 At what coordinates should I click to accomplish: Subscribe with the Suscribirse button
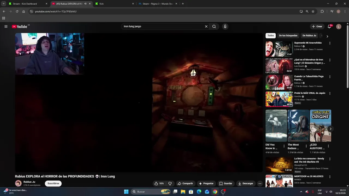(53, 183)
